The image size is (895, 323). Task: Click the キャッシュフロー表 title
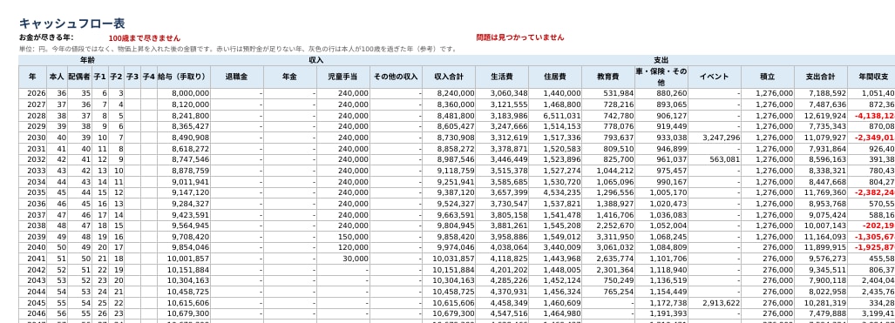72,24
